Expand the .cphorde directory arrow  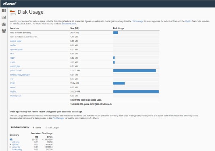click(x=10, y=147)
